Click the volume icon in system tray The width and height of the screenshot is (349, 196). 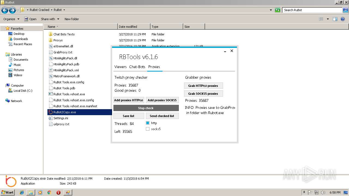pos(323,192)
